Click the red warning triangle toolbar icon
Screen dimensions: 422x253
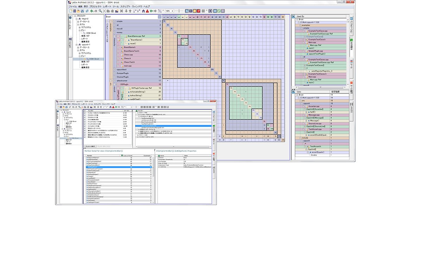coord(147,11)
